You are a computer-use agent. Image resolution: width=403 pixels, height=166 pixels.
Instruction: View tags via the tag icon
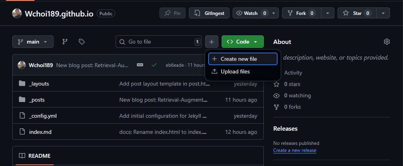82,42
